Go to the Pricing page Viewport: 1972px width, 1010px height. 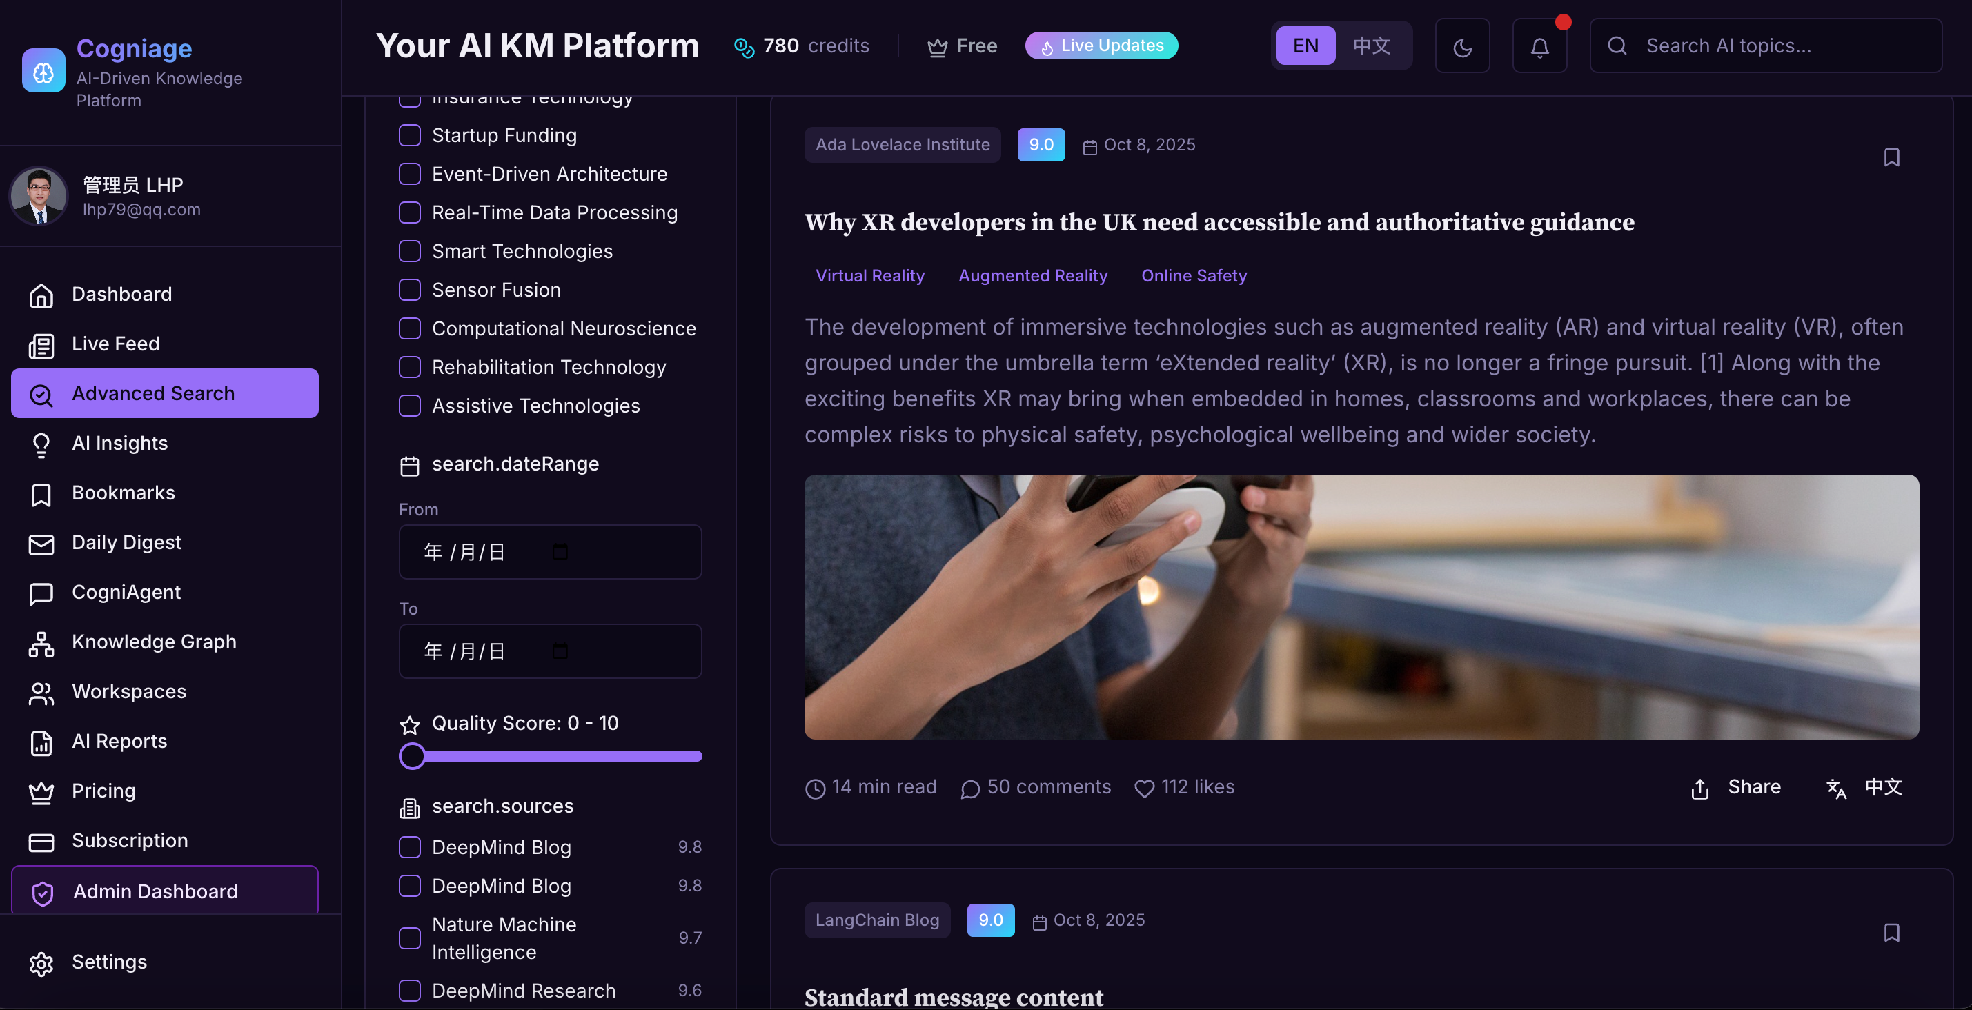click(x=165, y=791)
